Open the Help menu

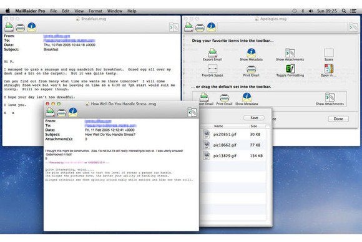132,11
